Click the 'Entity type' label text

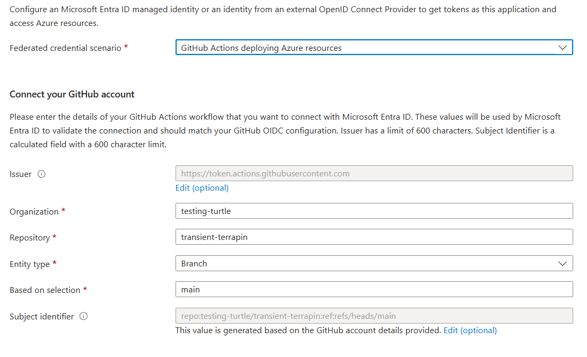click(x=30, y=264)
